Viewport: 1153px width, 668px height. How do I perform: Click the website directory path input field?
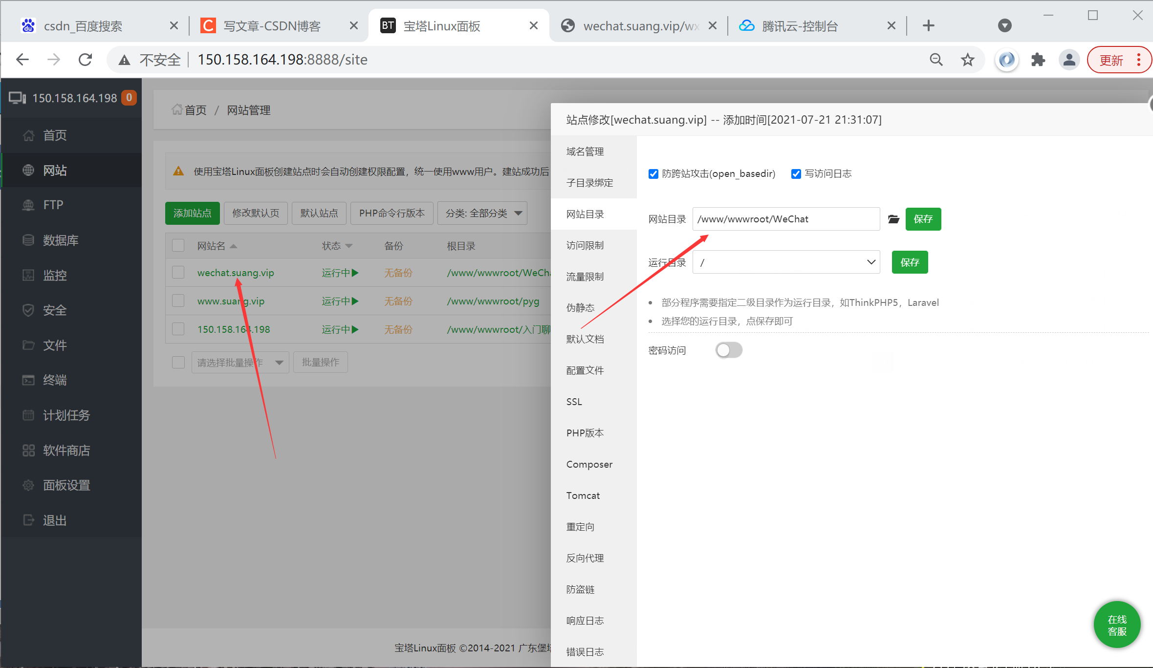click(x=785, y=219)
